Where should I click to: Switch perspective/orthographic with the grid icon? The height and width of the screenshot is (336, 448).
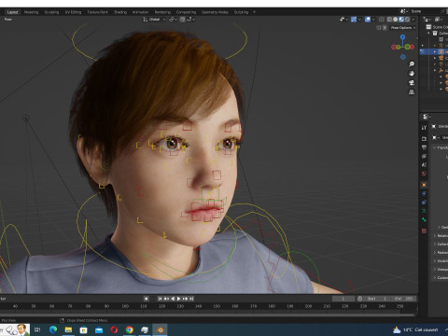click(412, 92)
